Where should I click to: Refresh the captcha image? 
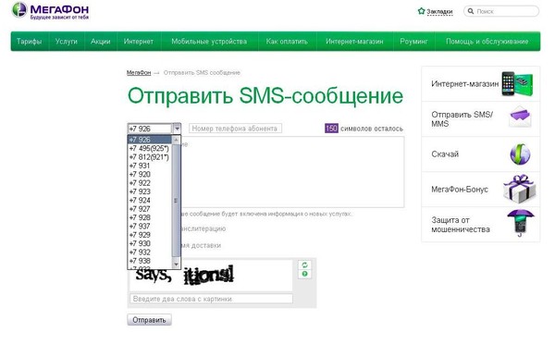304,265
